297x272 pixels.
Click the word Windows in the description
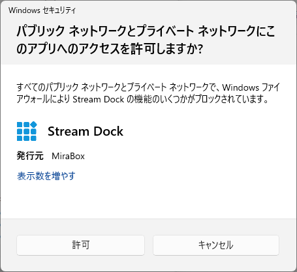(x=240, y=87)
